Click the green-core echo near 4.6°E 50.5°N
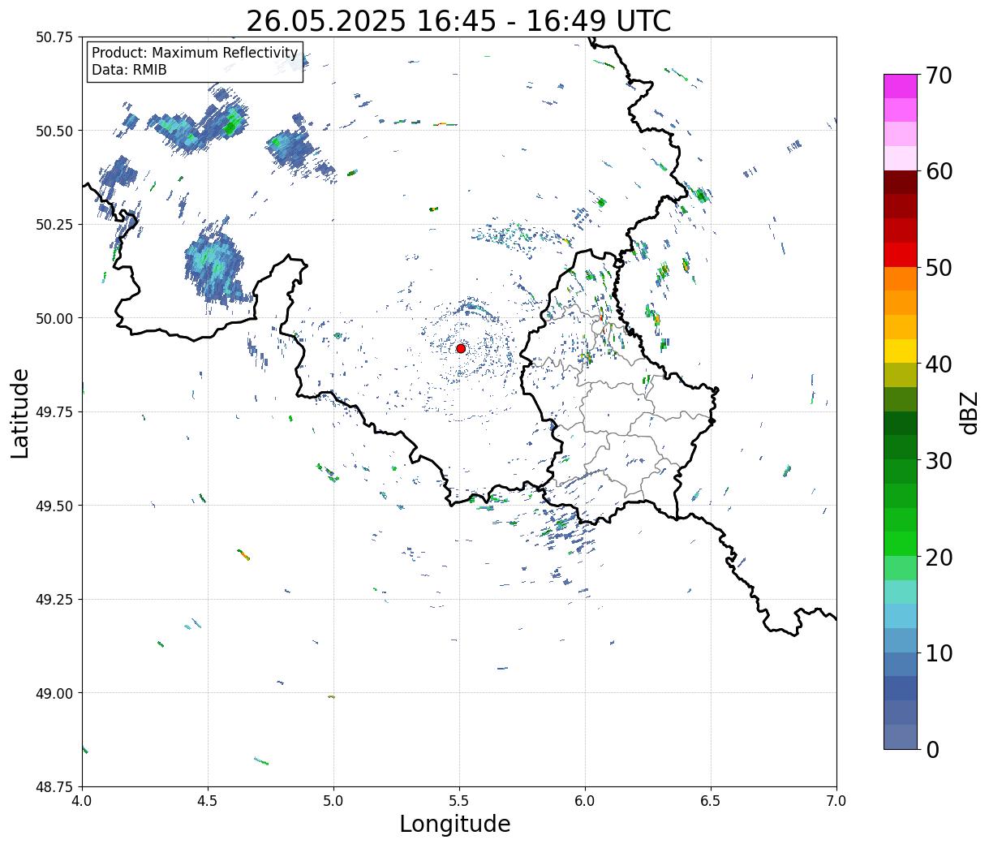Viewport: 989px width, 844px height. (232, 123)
